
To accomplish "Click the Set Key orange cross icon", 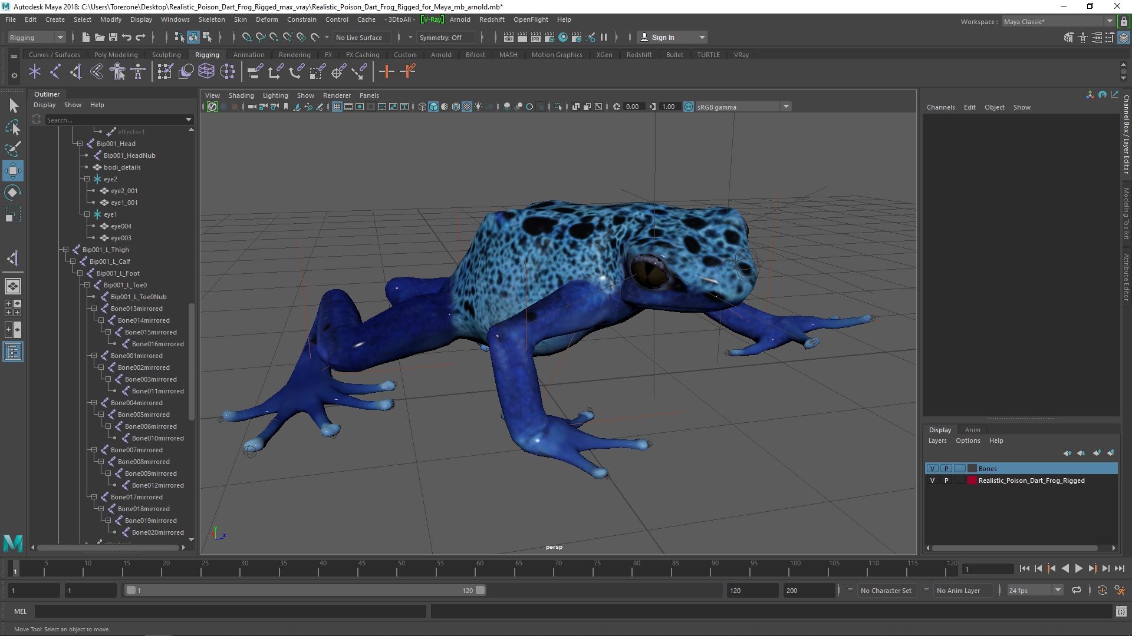I will coord(387,72).
